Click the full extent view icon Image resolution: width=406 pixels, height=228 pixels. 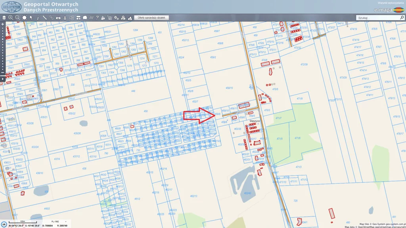point(24,18)
